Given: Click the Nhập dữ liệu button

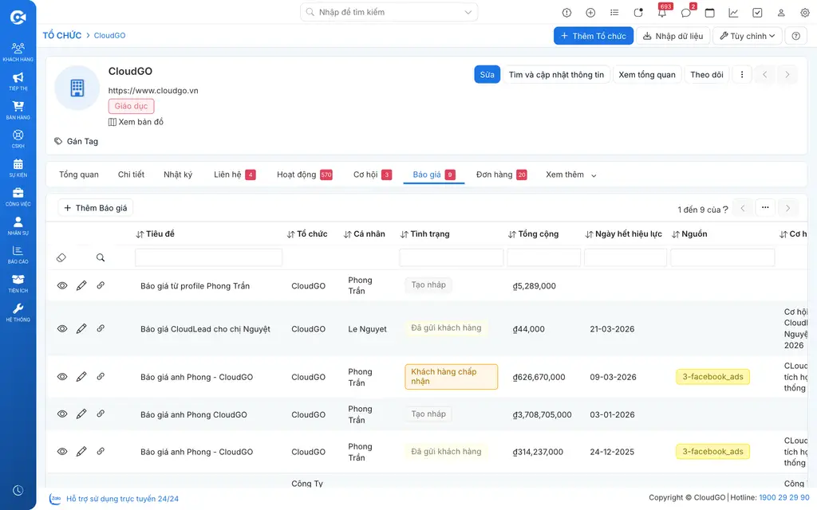Looking at the screenshot, I should click(x=673, y=36).
